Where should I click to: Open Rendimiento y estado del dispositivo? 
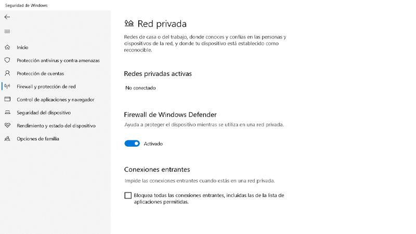[56, 125]
